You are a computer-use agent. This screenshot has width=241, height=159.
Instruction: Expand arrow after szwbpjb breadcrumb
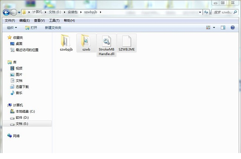point(100,12)
